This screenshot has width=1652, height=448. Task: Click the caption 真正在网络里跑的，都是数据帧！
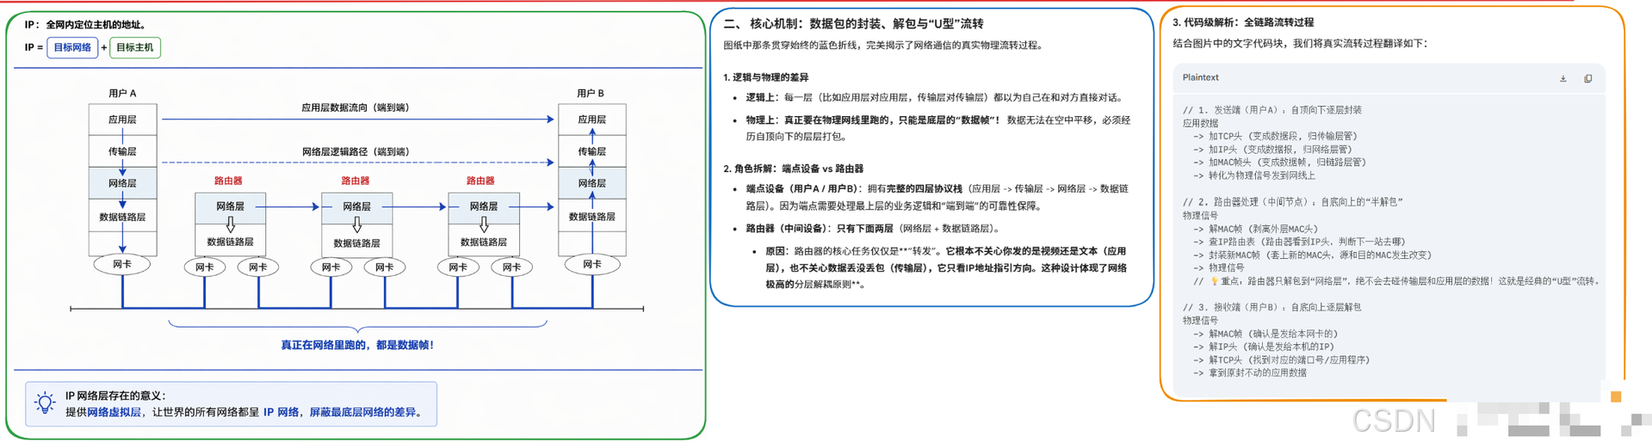pyautogui.click(x=357, y=345)
